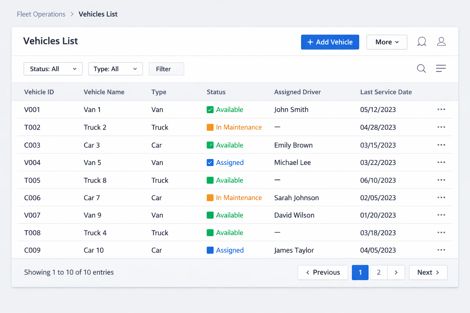Click the search magnifier icon
This screenshot has width=470, height=313.
(421, 68)
